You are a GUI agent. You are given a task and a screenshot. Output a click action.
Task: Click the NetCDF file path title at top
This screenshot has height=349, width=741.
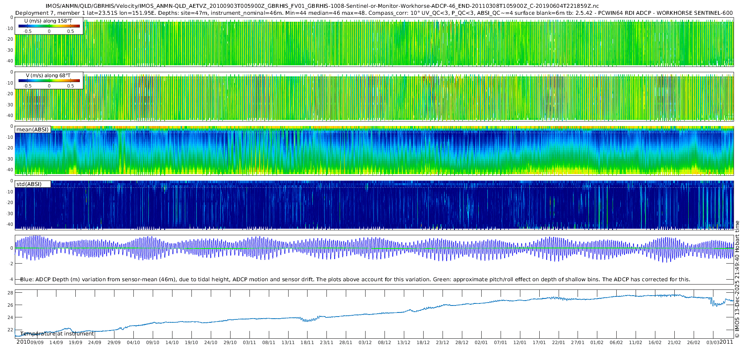click(x=322, y=6)
